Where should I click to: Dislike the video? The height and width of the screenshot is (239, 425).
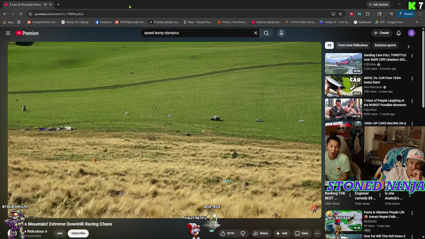[243, 233]
